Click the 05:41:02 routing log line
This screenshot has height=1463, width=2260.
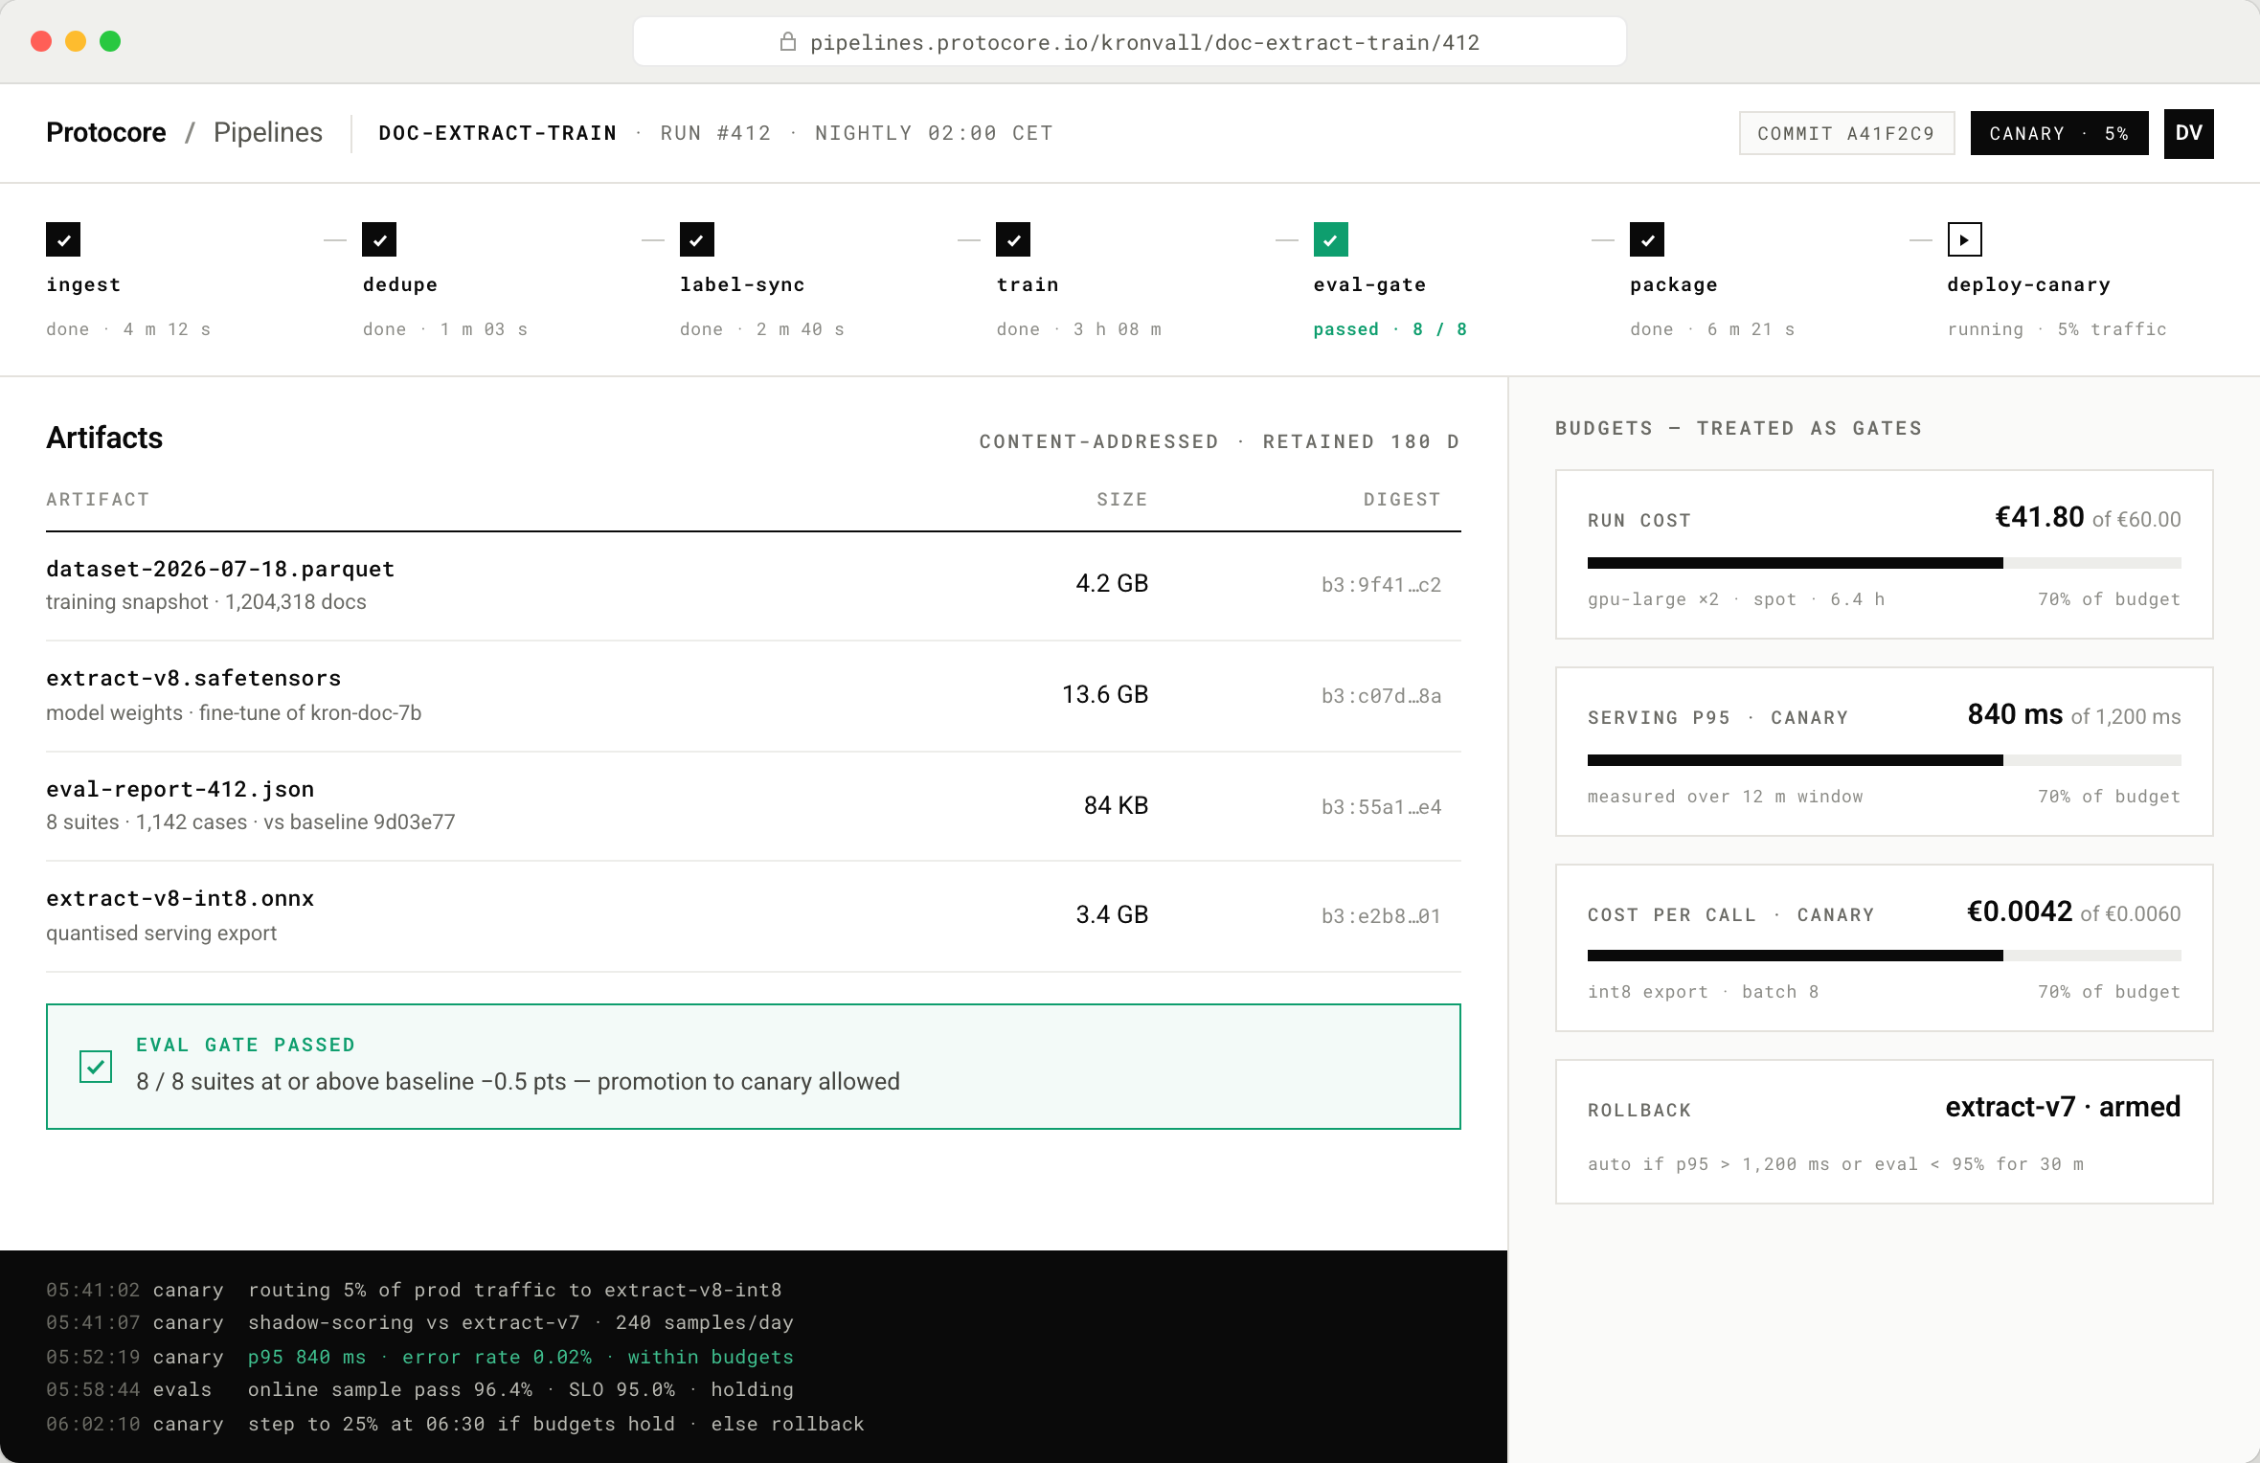(x=414, y=1290)
